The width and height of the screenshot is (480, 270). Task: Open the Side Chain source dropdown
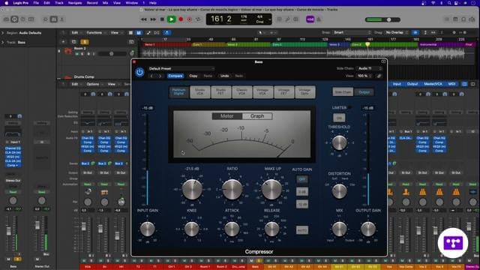click(370, 68)
